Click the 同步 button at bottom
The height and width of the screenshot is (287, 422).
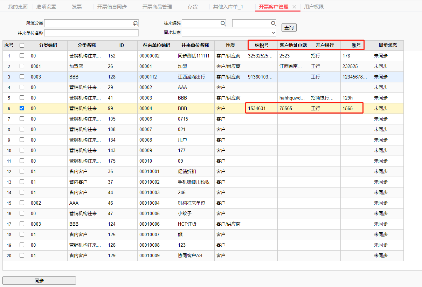39,281
